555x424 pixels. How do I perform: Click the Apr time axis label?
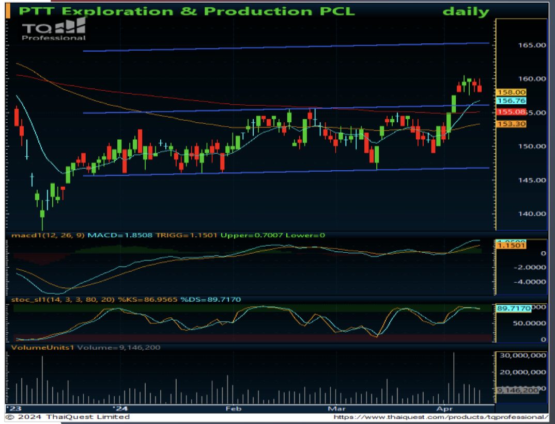[x=444, y=409]
